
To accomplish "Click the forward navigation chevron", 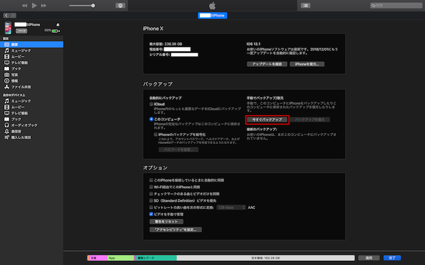I will point(13,16).
